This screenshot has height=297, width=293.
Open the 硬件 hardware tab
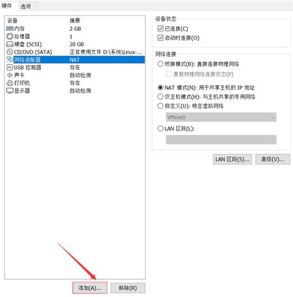7,6
